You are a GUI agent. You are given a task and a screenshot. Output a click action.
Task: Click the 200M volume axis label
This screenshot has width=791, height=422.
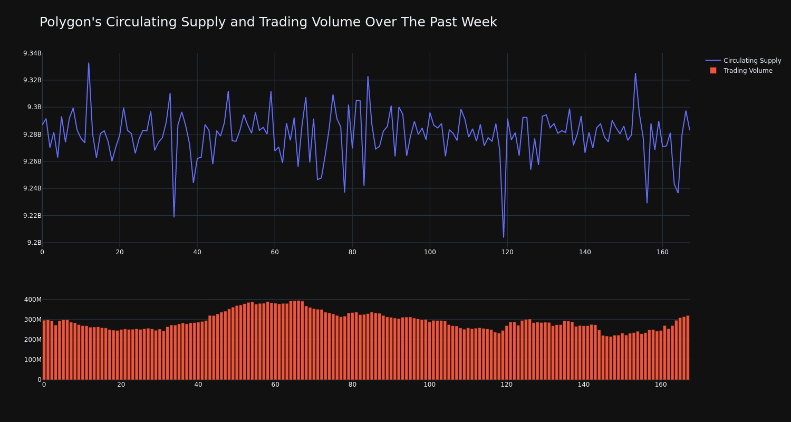pyautogui.click(x=33, y=340)
